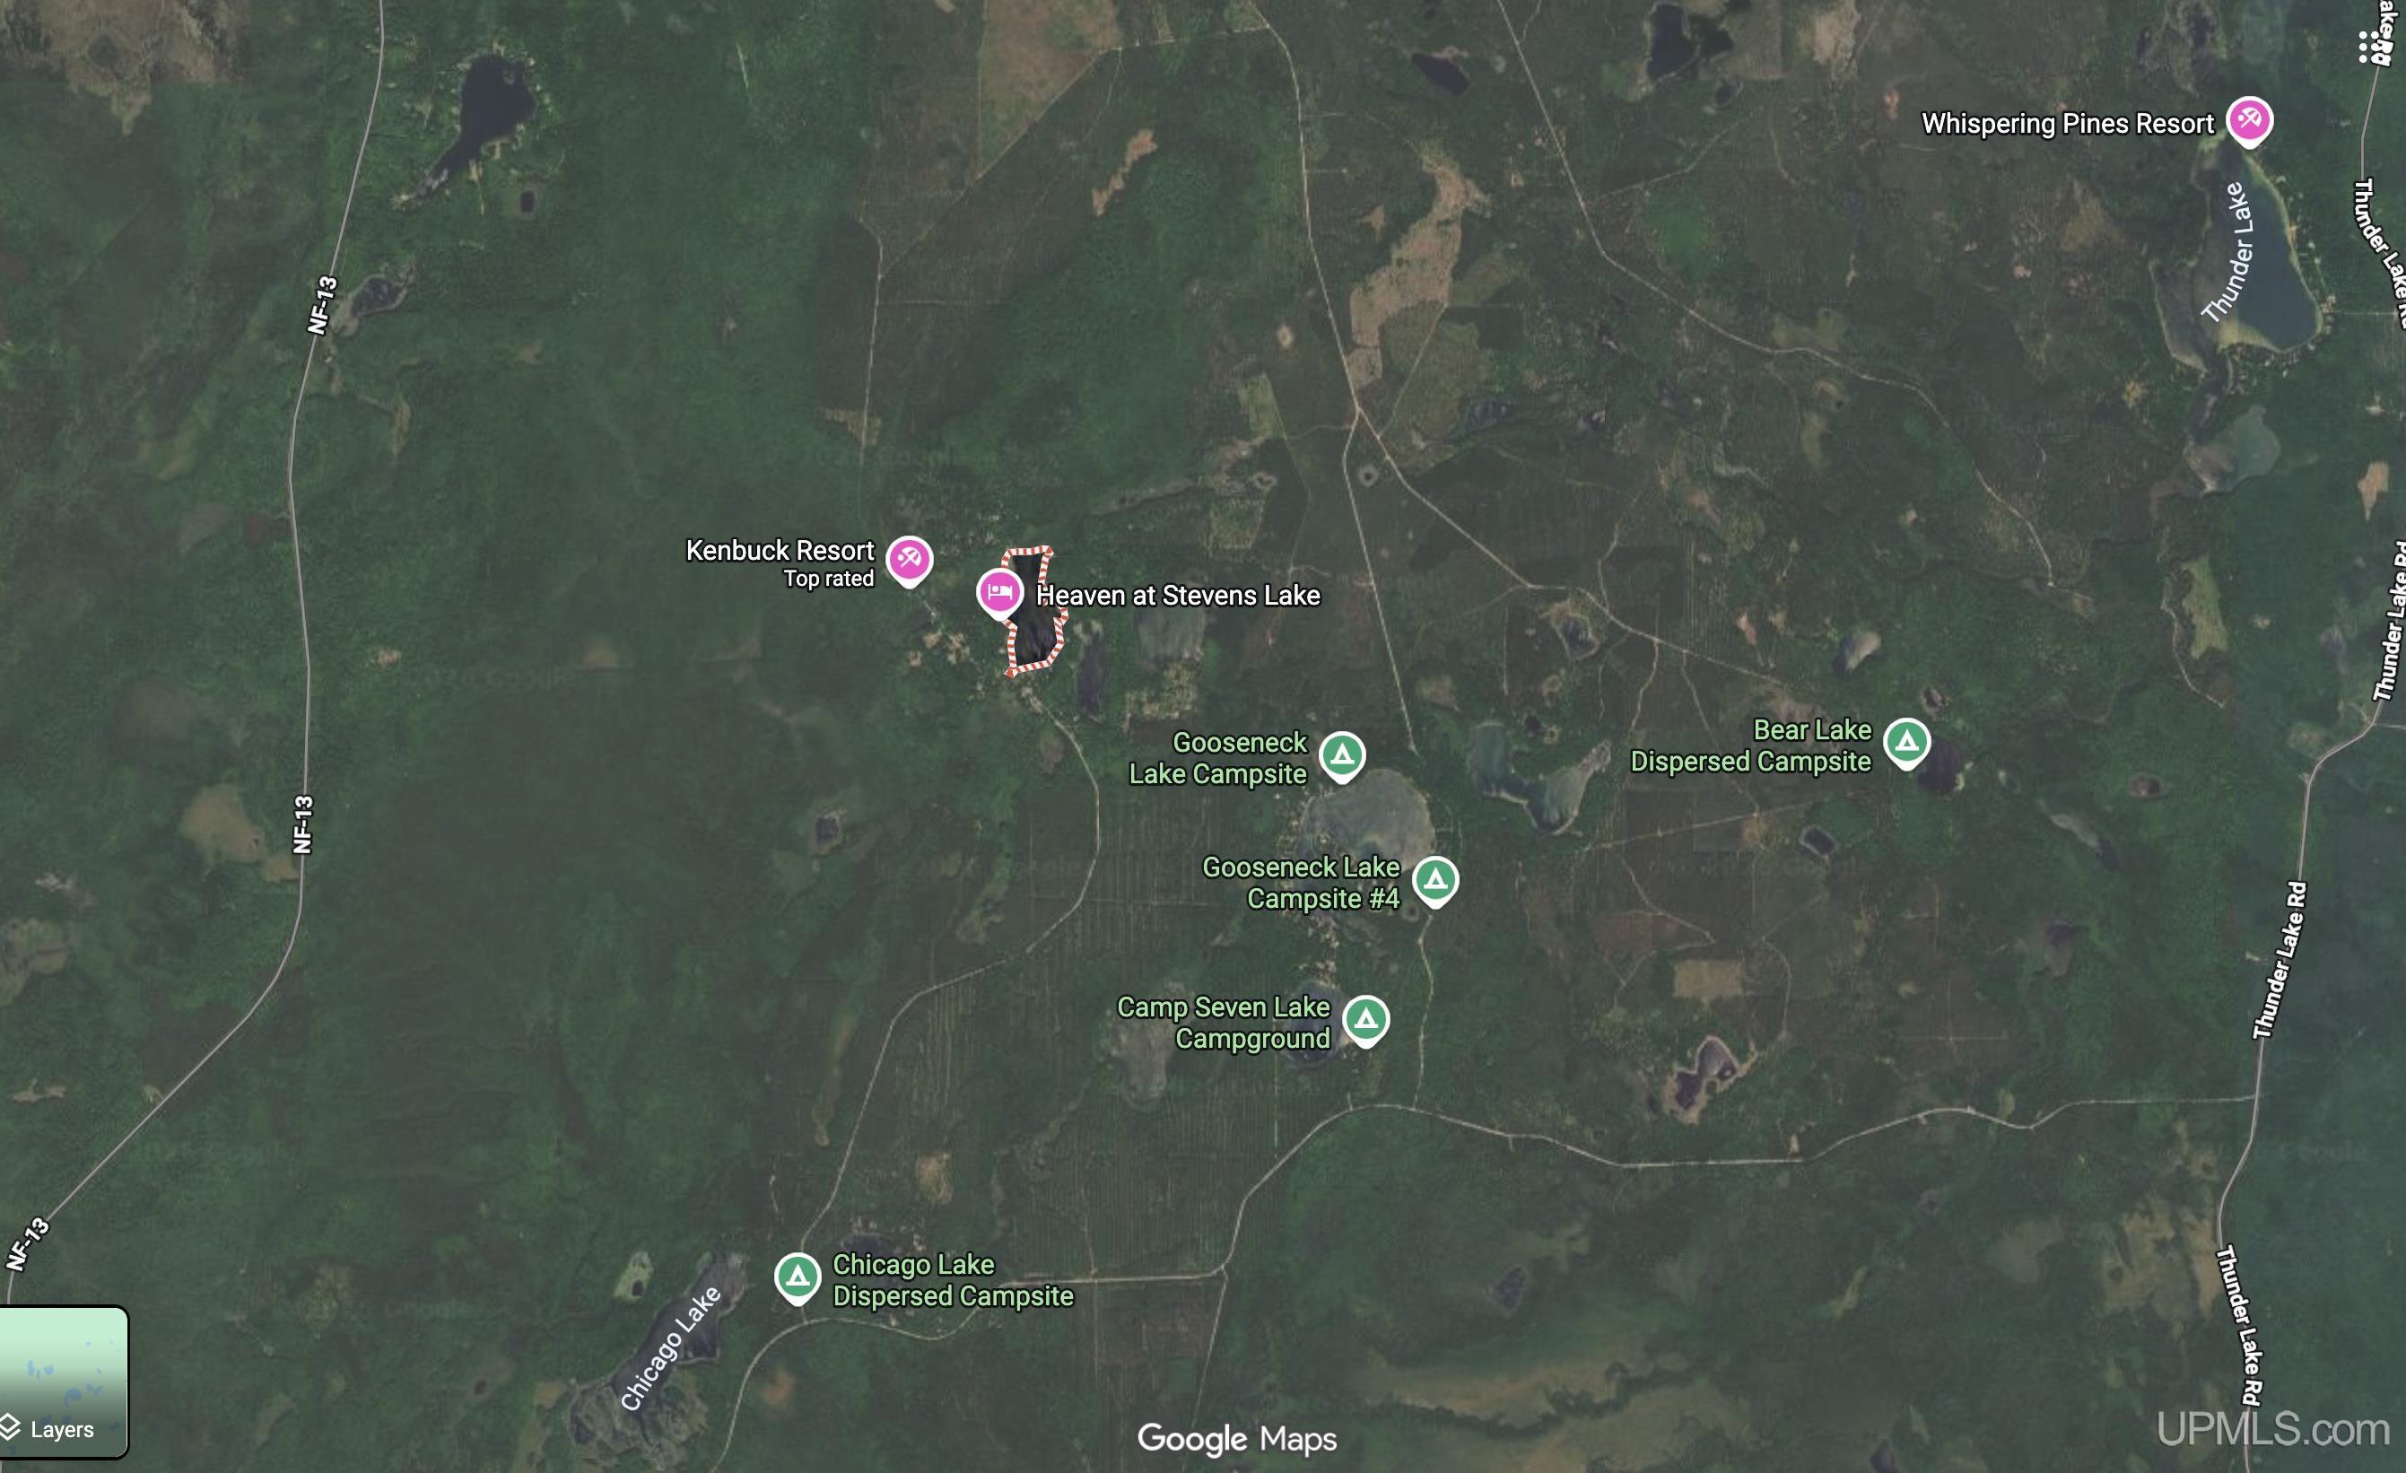This screenshot has width=2406, height=1473.
Task: Click the Google Maps logo
Action: [1237, 1439]
